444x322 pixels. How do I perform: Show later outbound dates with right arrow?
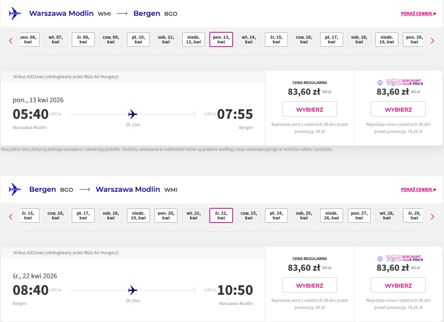coord(432,41)
